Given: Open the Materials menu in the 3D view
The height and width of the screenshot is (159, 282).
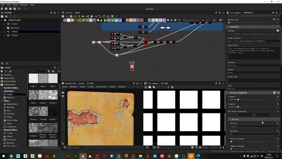Looking at the screenshot, I should point(74,87).
